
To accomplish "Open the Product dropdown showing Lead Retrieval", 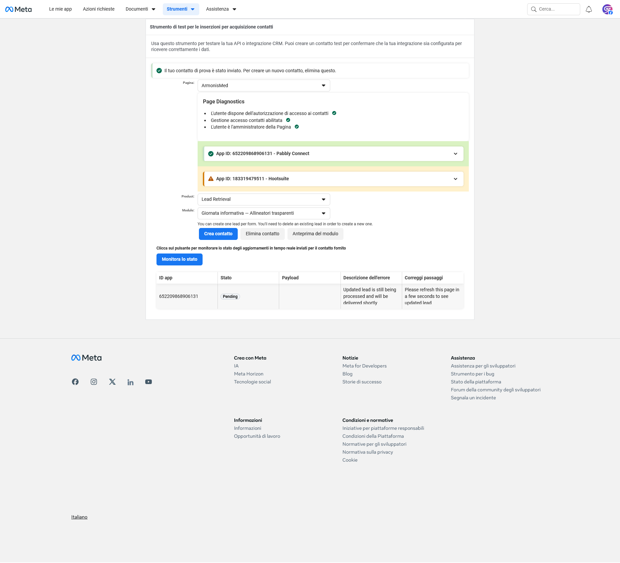I will pos(264,199).
